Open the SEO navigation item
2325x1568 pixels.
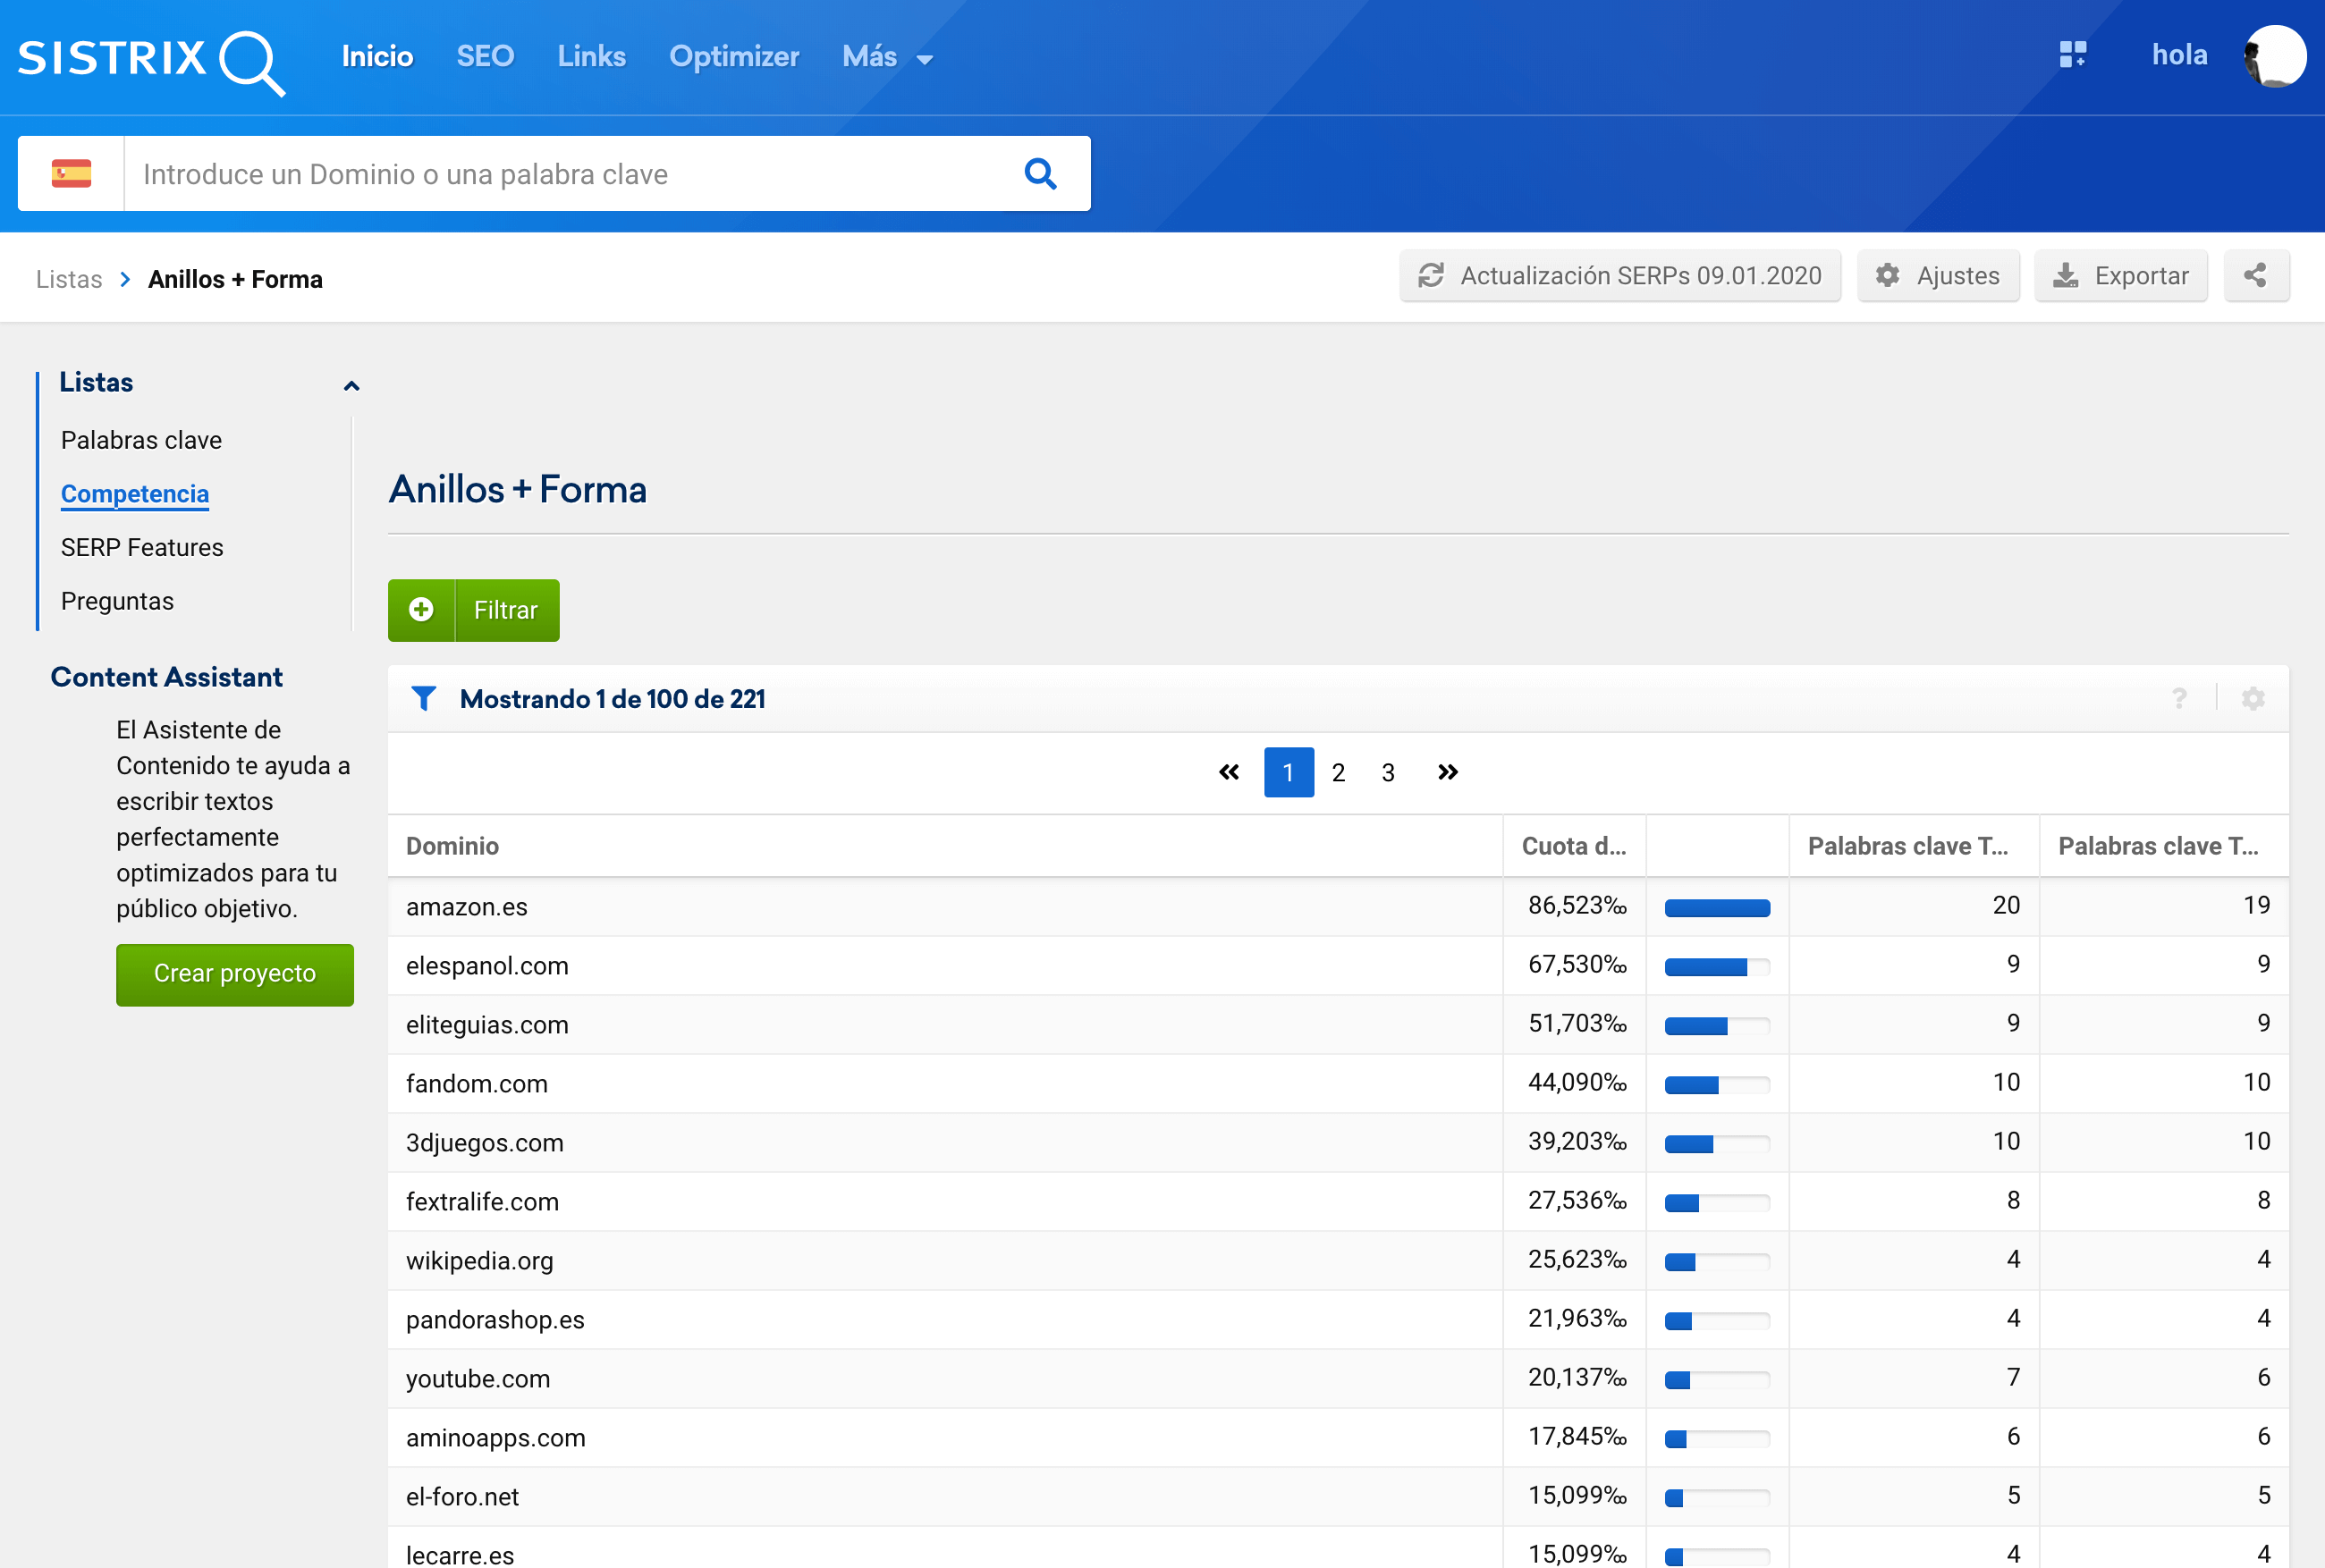click(x=485, y=57)
